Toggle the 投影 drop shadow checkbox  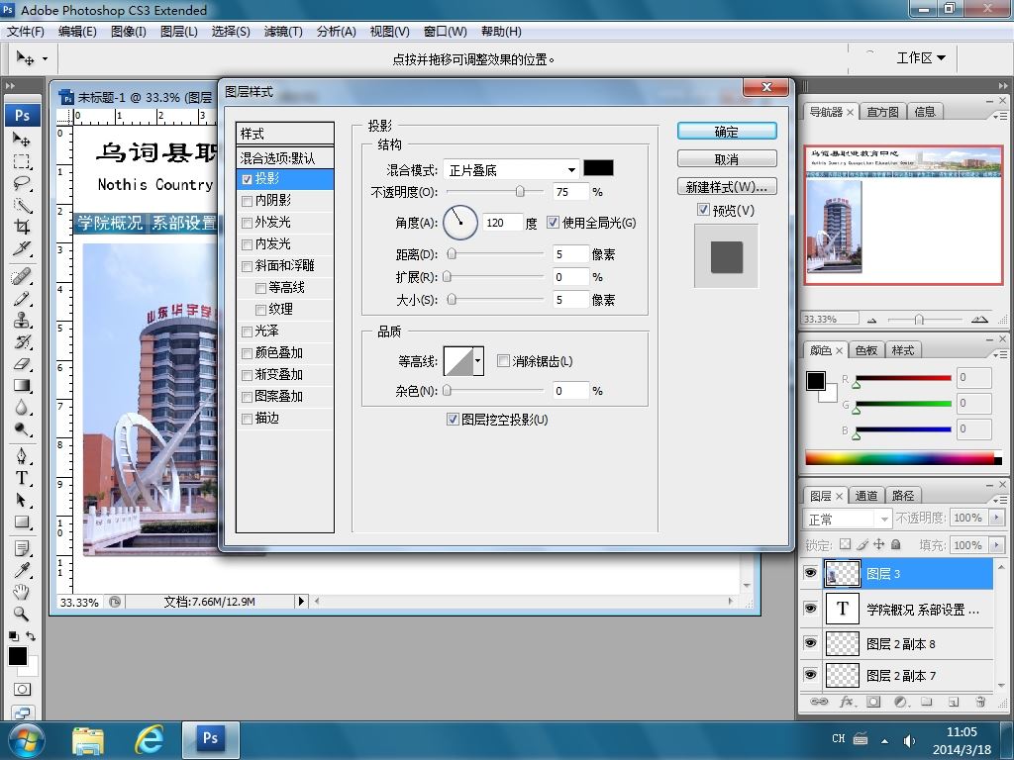247,180
